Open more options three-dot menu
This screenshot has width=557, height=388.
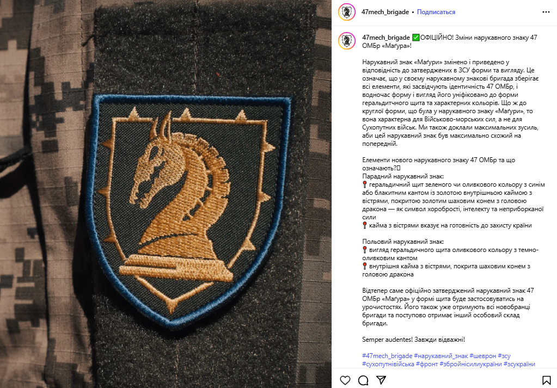tap(546, 12)
